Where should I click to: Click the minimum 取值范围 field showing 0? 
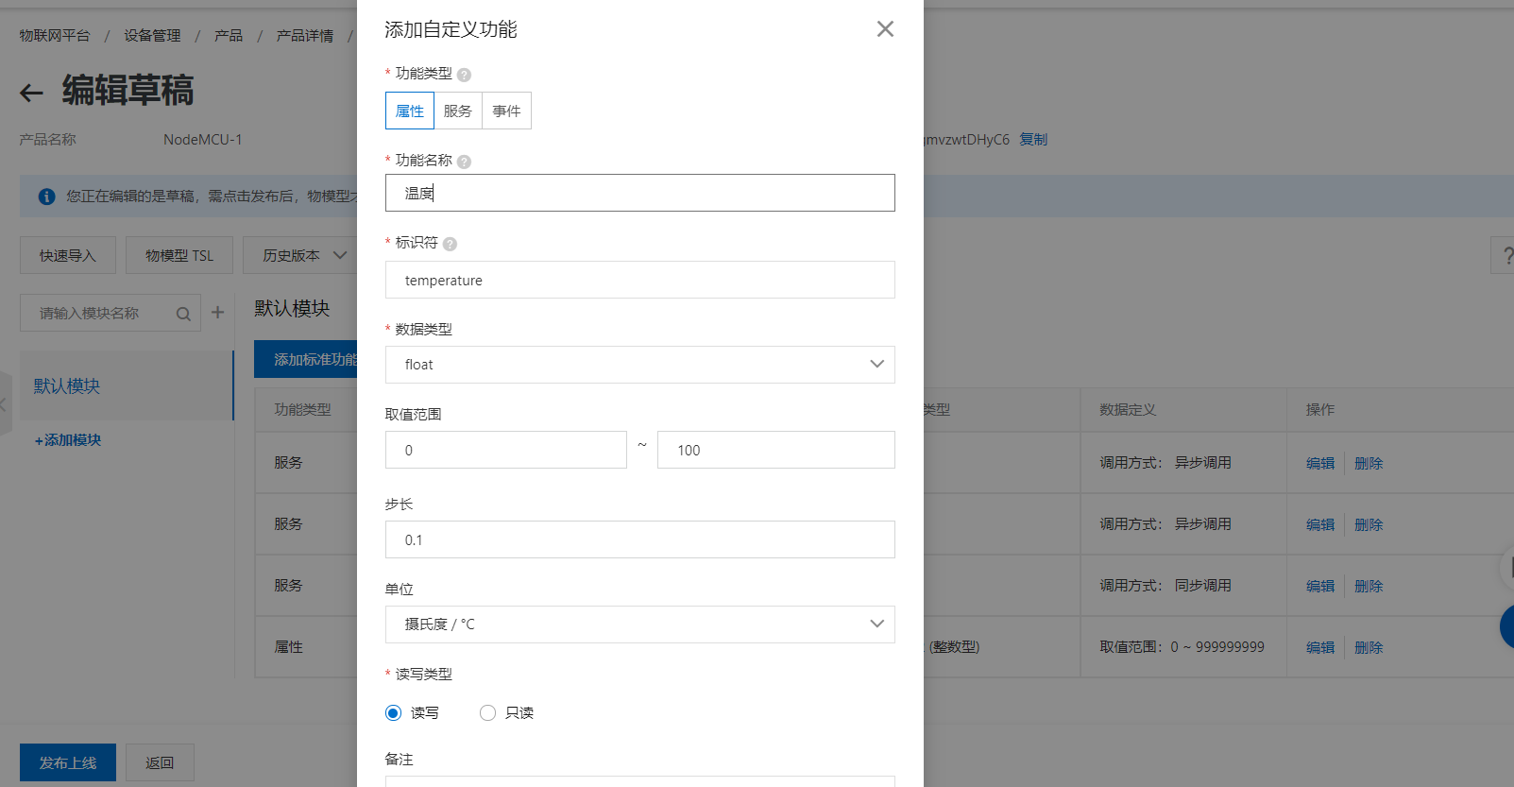coord(506,450)
